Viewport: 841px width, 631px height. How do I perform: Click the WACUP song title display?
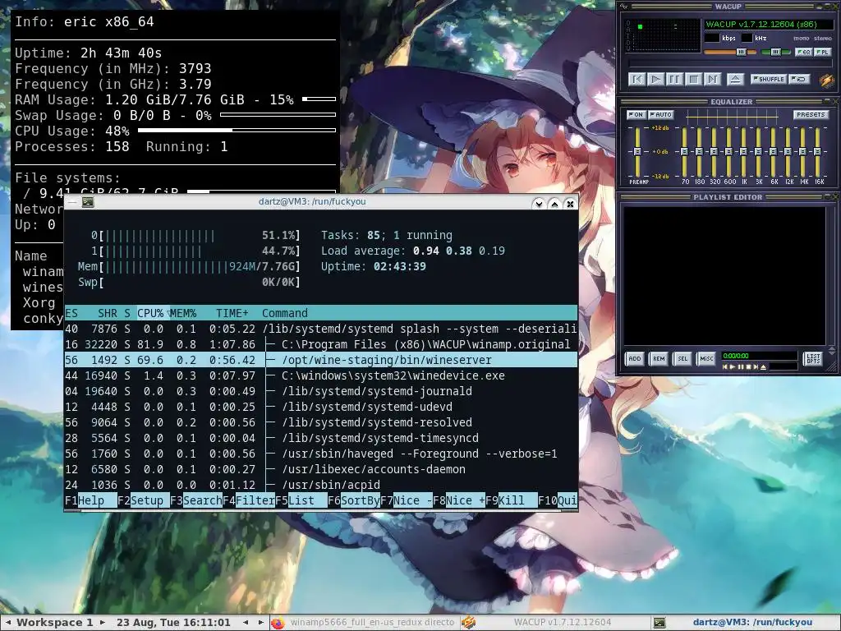(x=768, y=24)
